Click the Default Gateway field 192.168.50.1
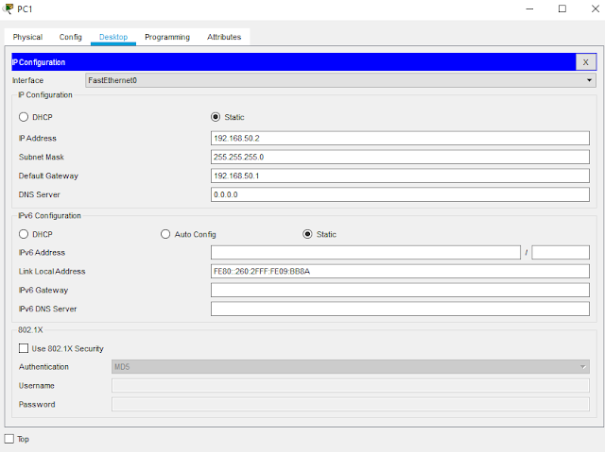The width and height of the screenshot is (605, 452). point(400,176)
